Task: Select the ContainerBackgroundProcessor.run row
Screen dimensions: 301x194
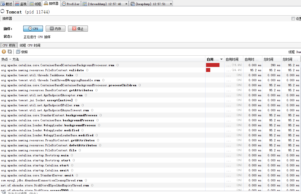Action: [x=150, y=65]
